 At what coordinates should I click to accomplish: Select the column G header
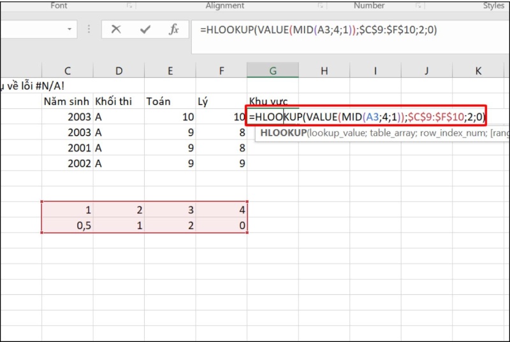(272, 71)
